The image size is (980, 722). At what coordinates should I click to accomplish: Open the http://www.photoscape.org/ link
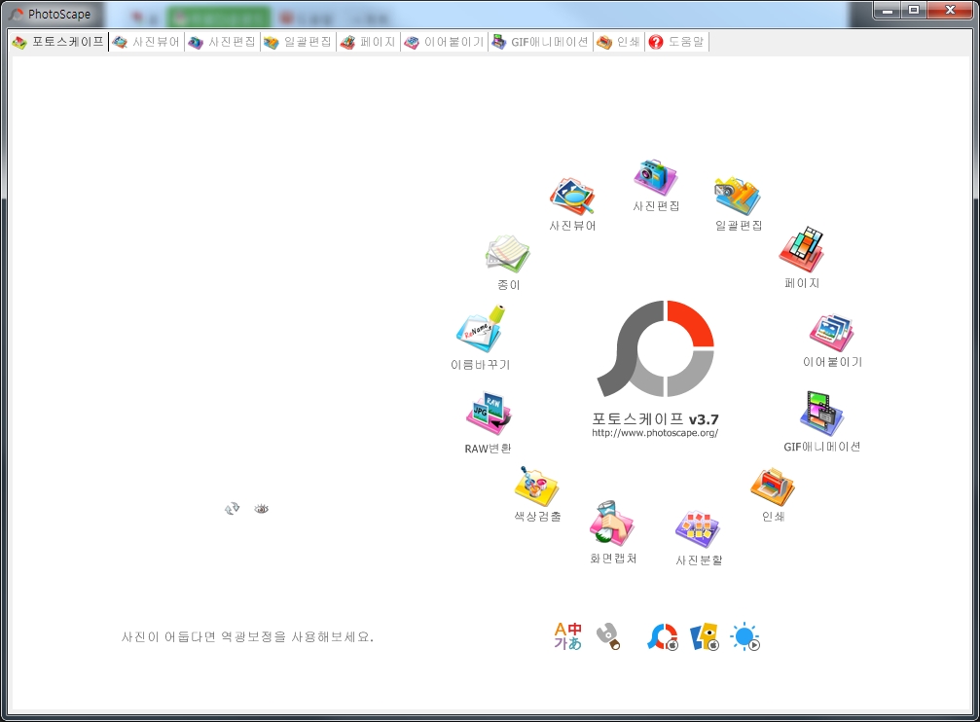655,433
